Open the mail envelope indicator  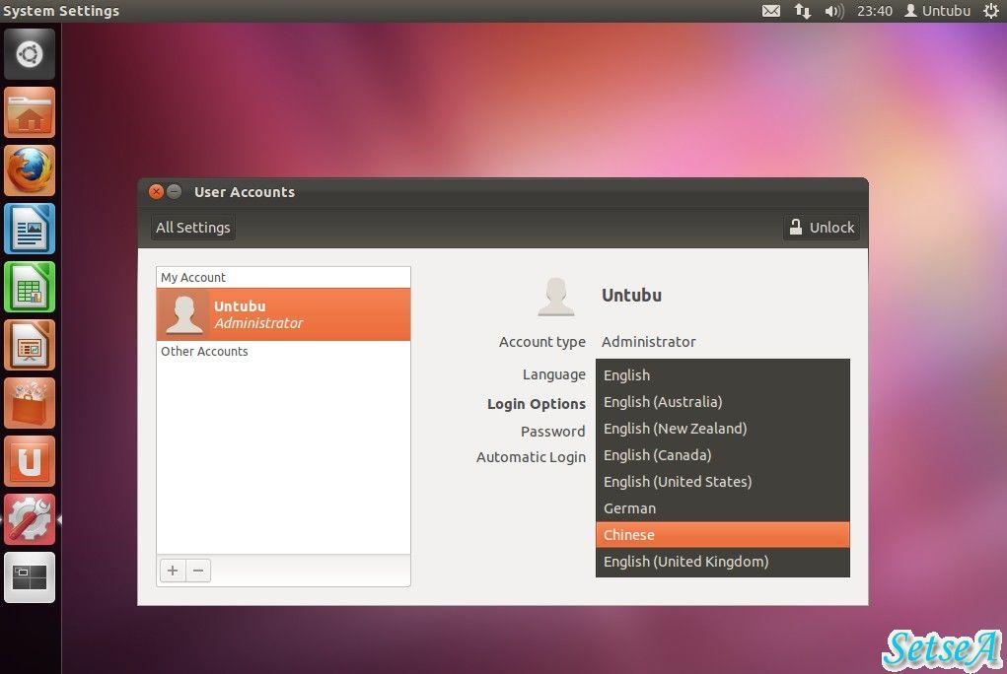coord(771,11)
